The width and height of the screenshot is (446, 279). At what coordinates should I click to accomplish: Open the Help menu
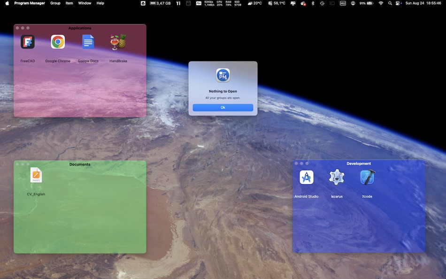coord(100,3)
